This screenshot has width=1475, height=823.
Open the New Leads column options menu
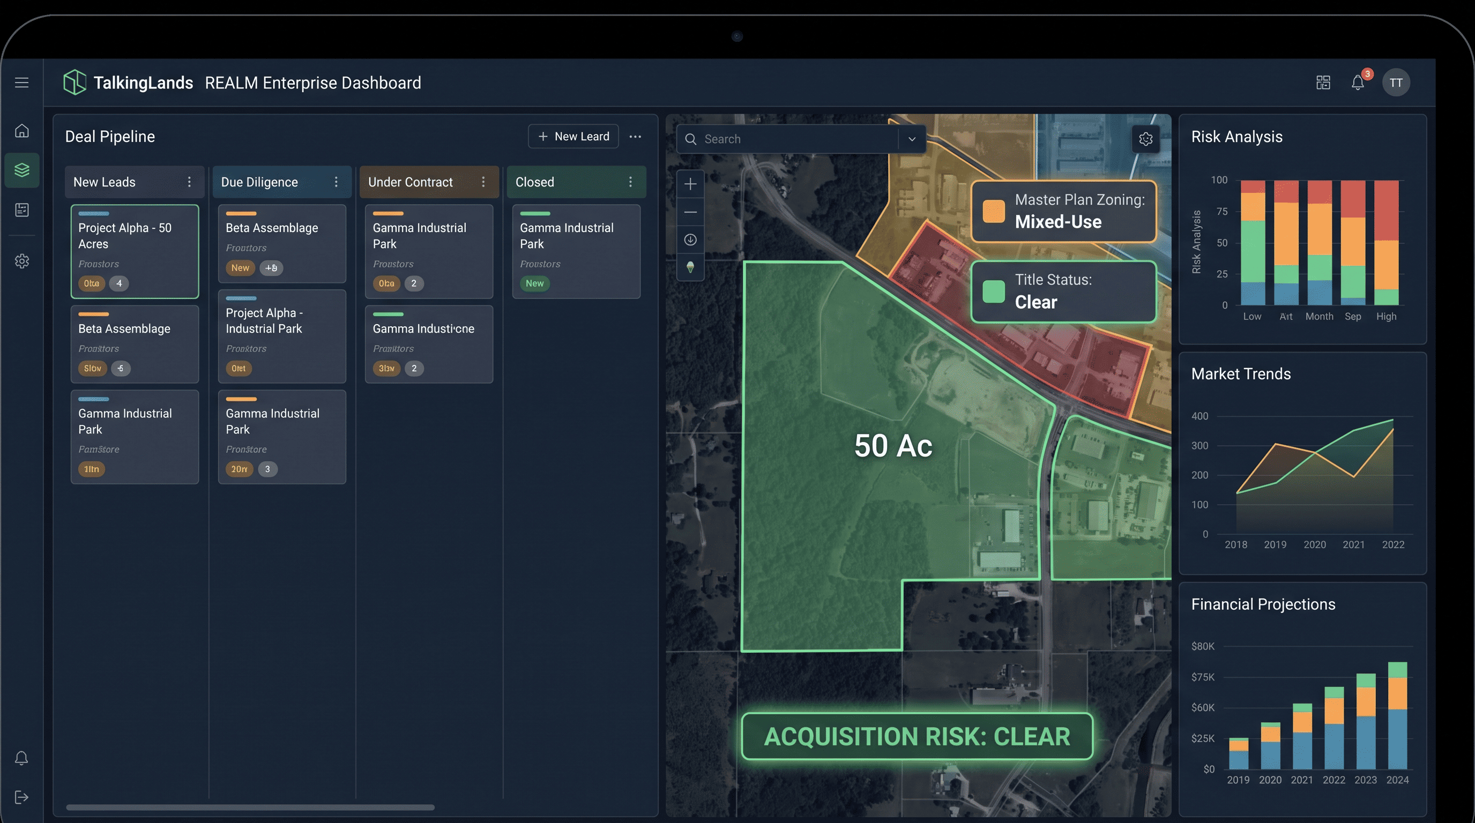coord(190,182)
